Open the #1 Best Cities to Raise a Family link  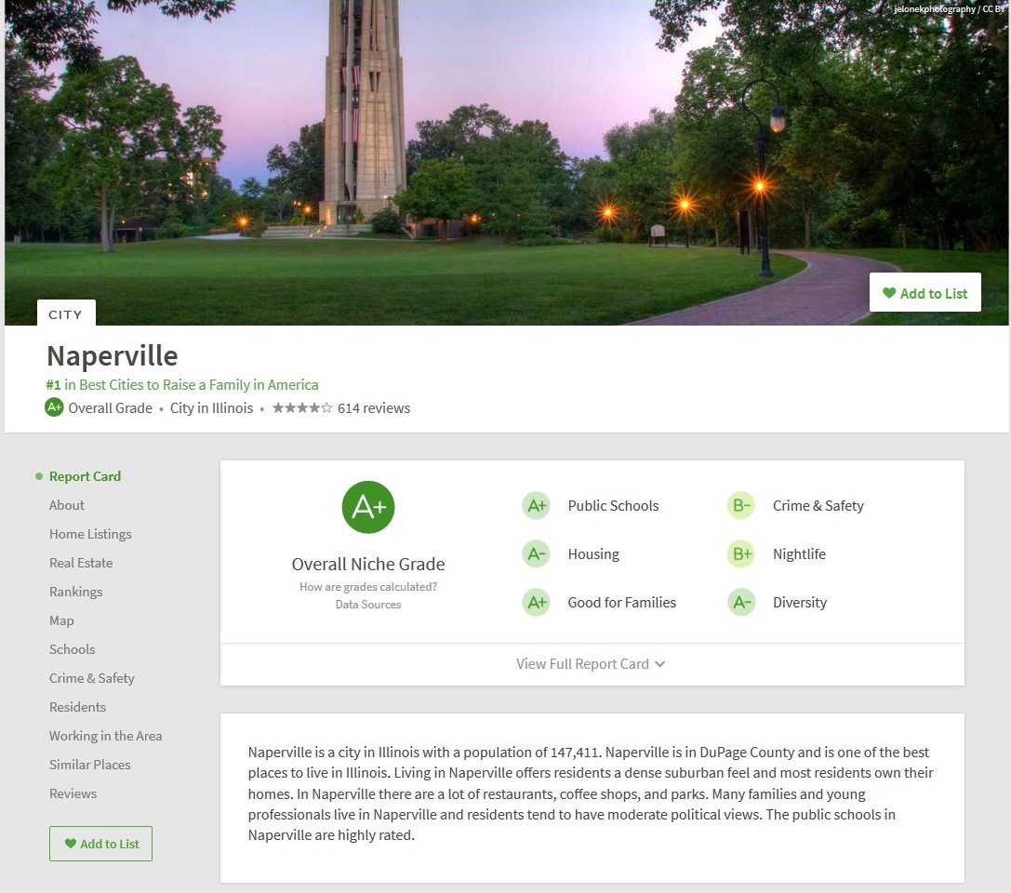(182, 384)
